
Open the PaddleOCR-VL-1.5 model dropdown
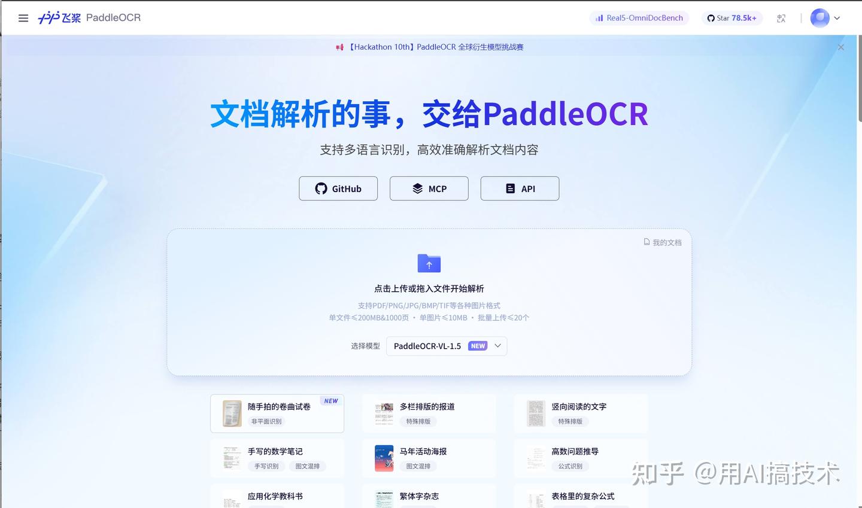(x=447, y=346)
